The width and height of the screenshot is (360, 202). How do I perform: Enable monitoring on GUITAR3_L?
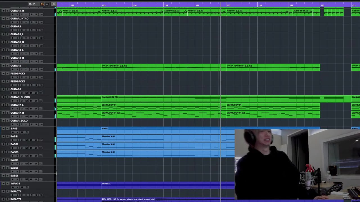(17, 38)
